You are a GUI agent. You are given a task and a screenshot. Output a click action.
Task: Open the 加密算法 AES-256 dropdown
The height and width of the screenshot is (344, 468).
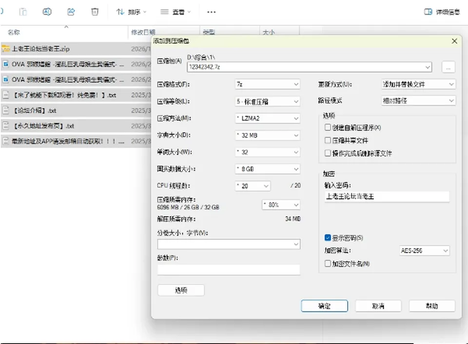pos(425,250)
